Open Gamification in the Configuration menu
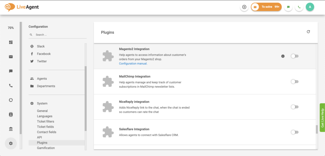The width and height of the screenshot is (325, 156). click(x=46, y=148)
